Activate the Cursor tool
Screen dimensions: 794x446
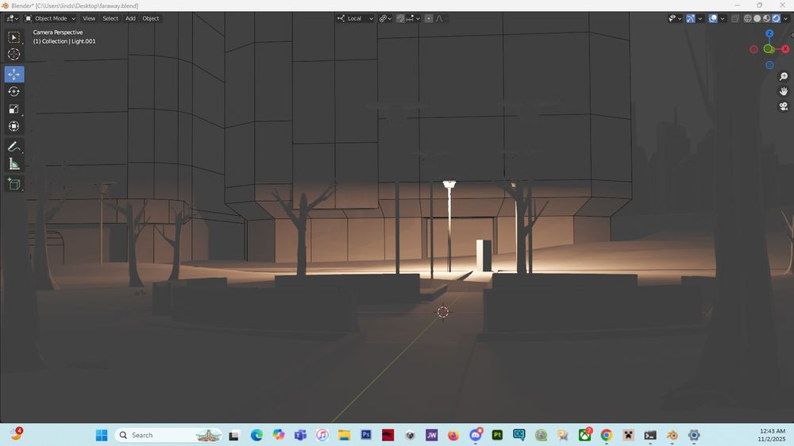[13, 54]
